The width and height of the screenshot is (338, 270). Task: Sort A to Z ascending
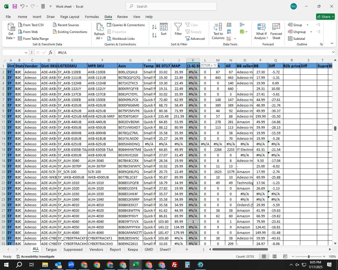click(154, 27)
